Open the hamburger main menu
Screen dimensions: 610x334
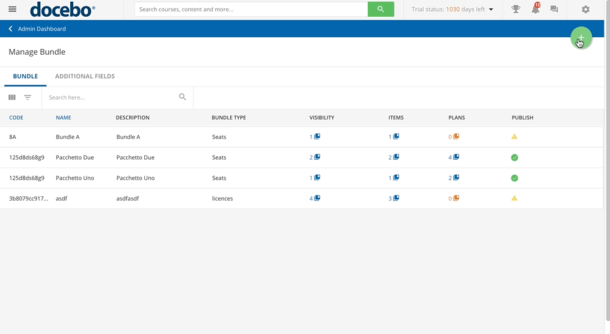[x=12, y=10]
